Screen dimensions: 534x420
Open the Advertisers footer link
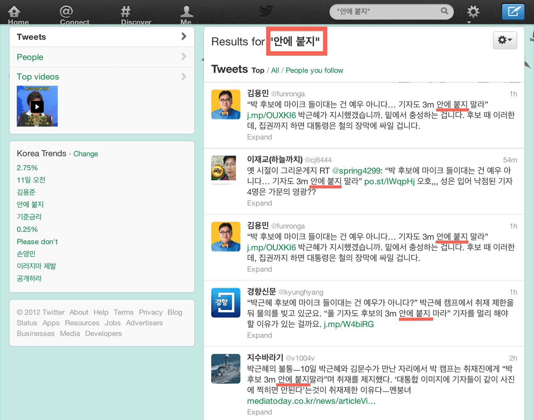pyautogui.click(x=144, y=323)
